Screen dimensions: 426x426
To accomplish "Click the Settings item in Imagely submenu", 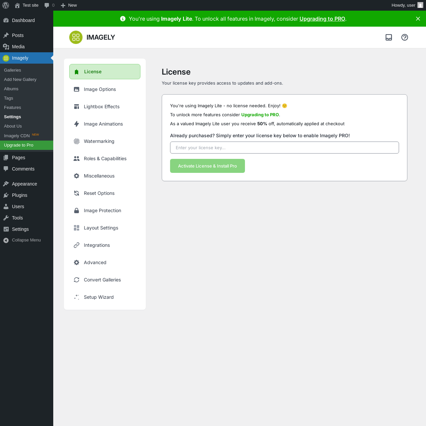I will tap(27, 117).
